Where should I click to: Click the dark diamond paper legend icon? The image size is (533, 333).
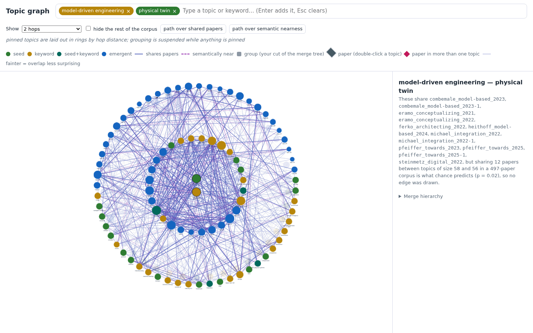click(x=331, y=53)
